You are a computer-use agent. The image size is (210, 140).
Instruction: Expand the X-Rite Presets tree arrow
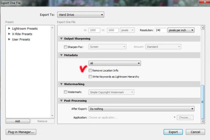pos(9,34)
